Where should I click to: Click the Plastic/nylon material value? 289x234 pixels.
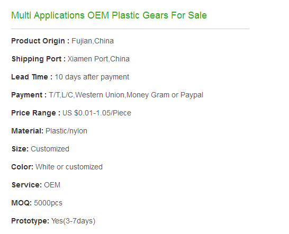pos(66,131)
